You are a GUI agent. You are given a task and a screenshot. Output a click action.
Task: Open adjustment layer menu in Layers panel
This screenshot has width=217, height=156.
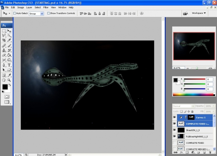[x=193, y=152]
